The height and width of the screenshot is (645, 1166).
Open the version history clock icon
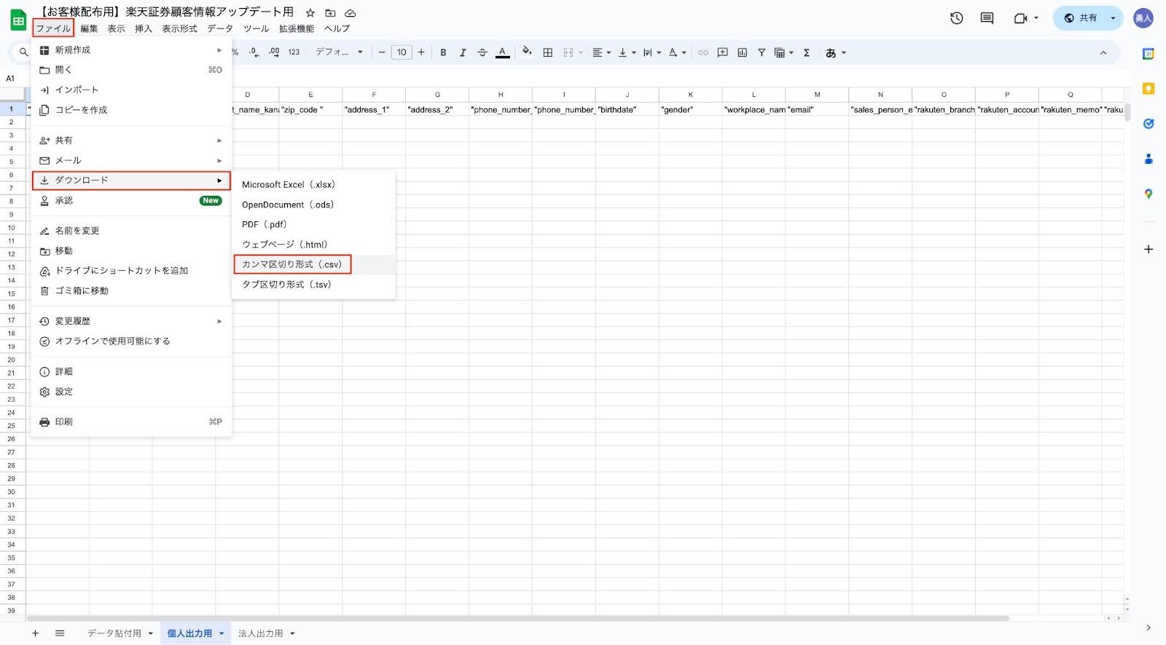[x=957, y=18]
